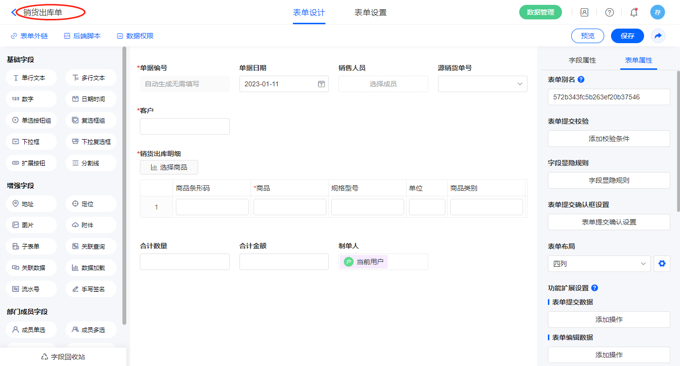The height and width of the screenshot is (366, 680).
Task: Click the 添加校验条件 button
Action: [x=609, y=139]
